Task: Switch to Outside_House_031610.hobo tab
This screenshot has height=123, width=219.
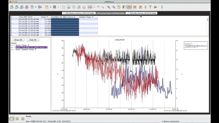Action: pos(142,13)
